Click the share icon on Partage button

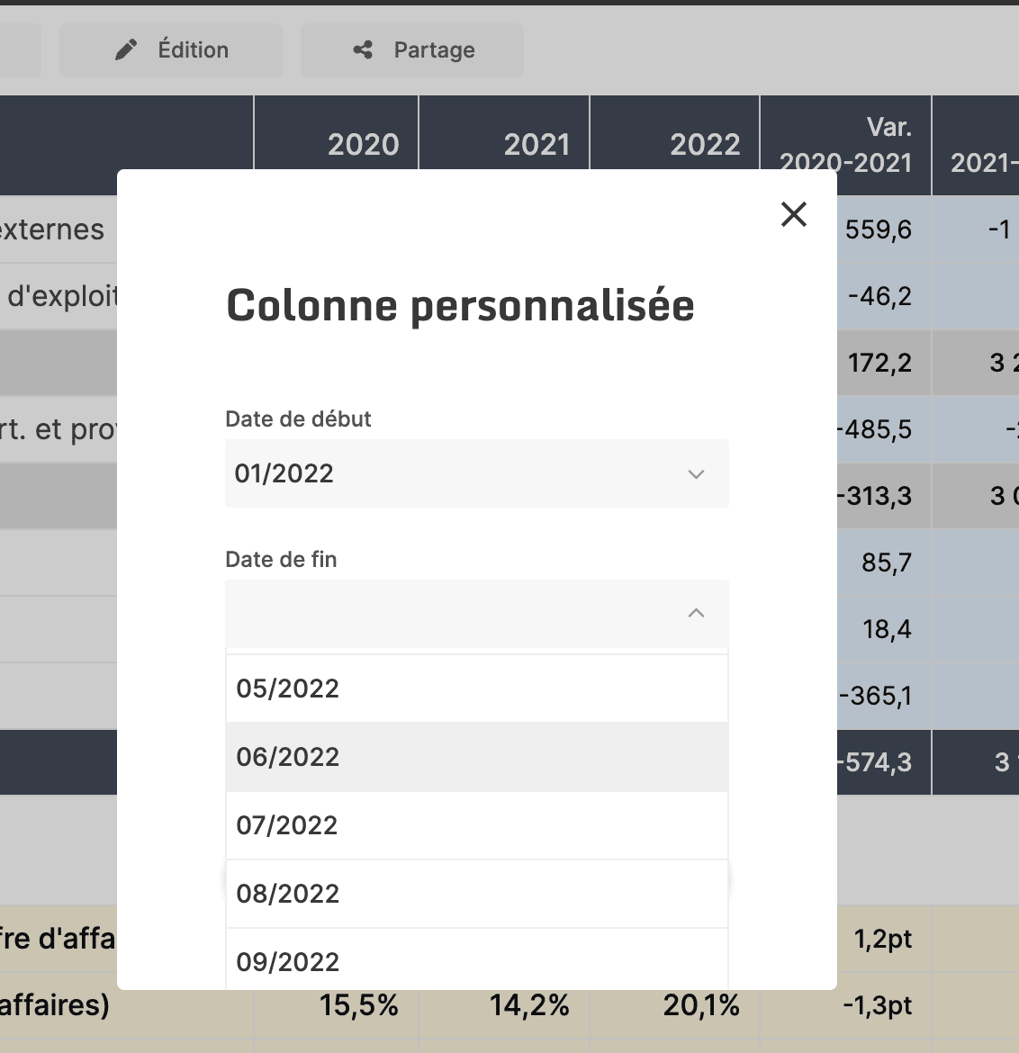[x=362, y=50]
